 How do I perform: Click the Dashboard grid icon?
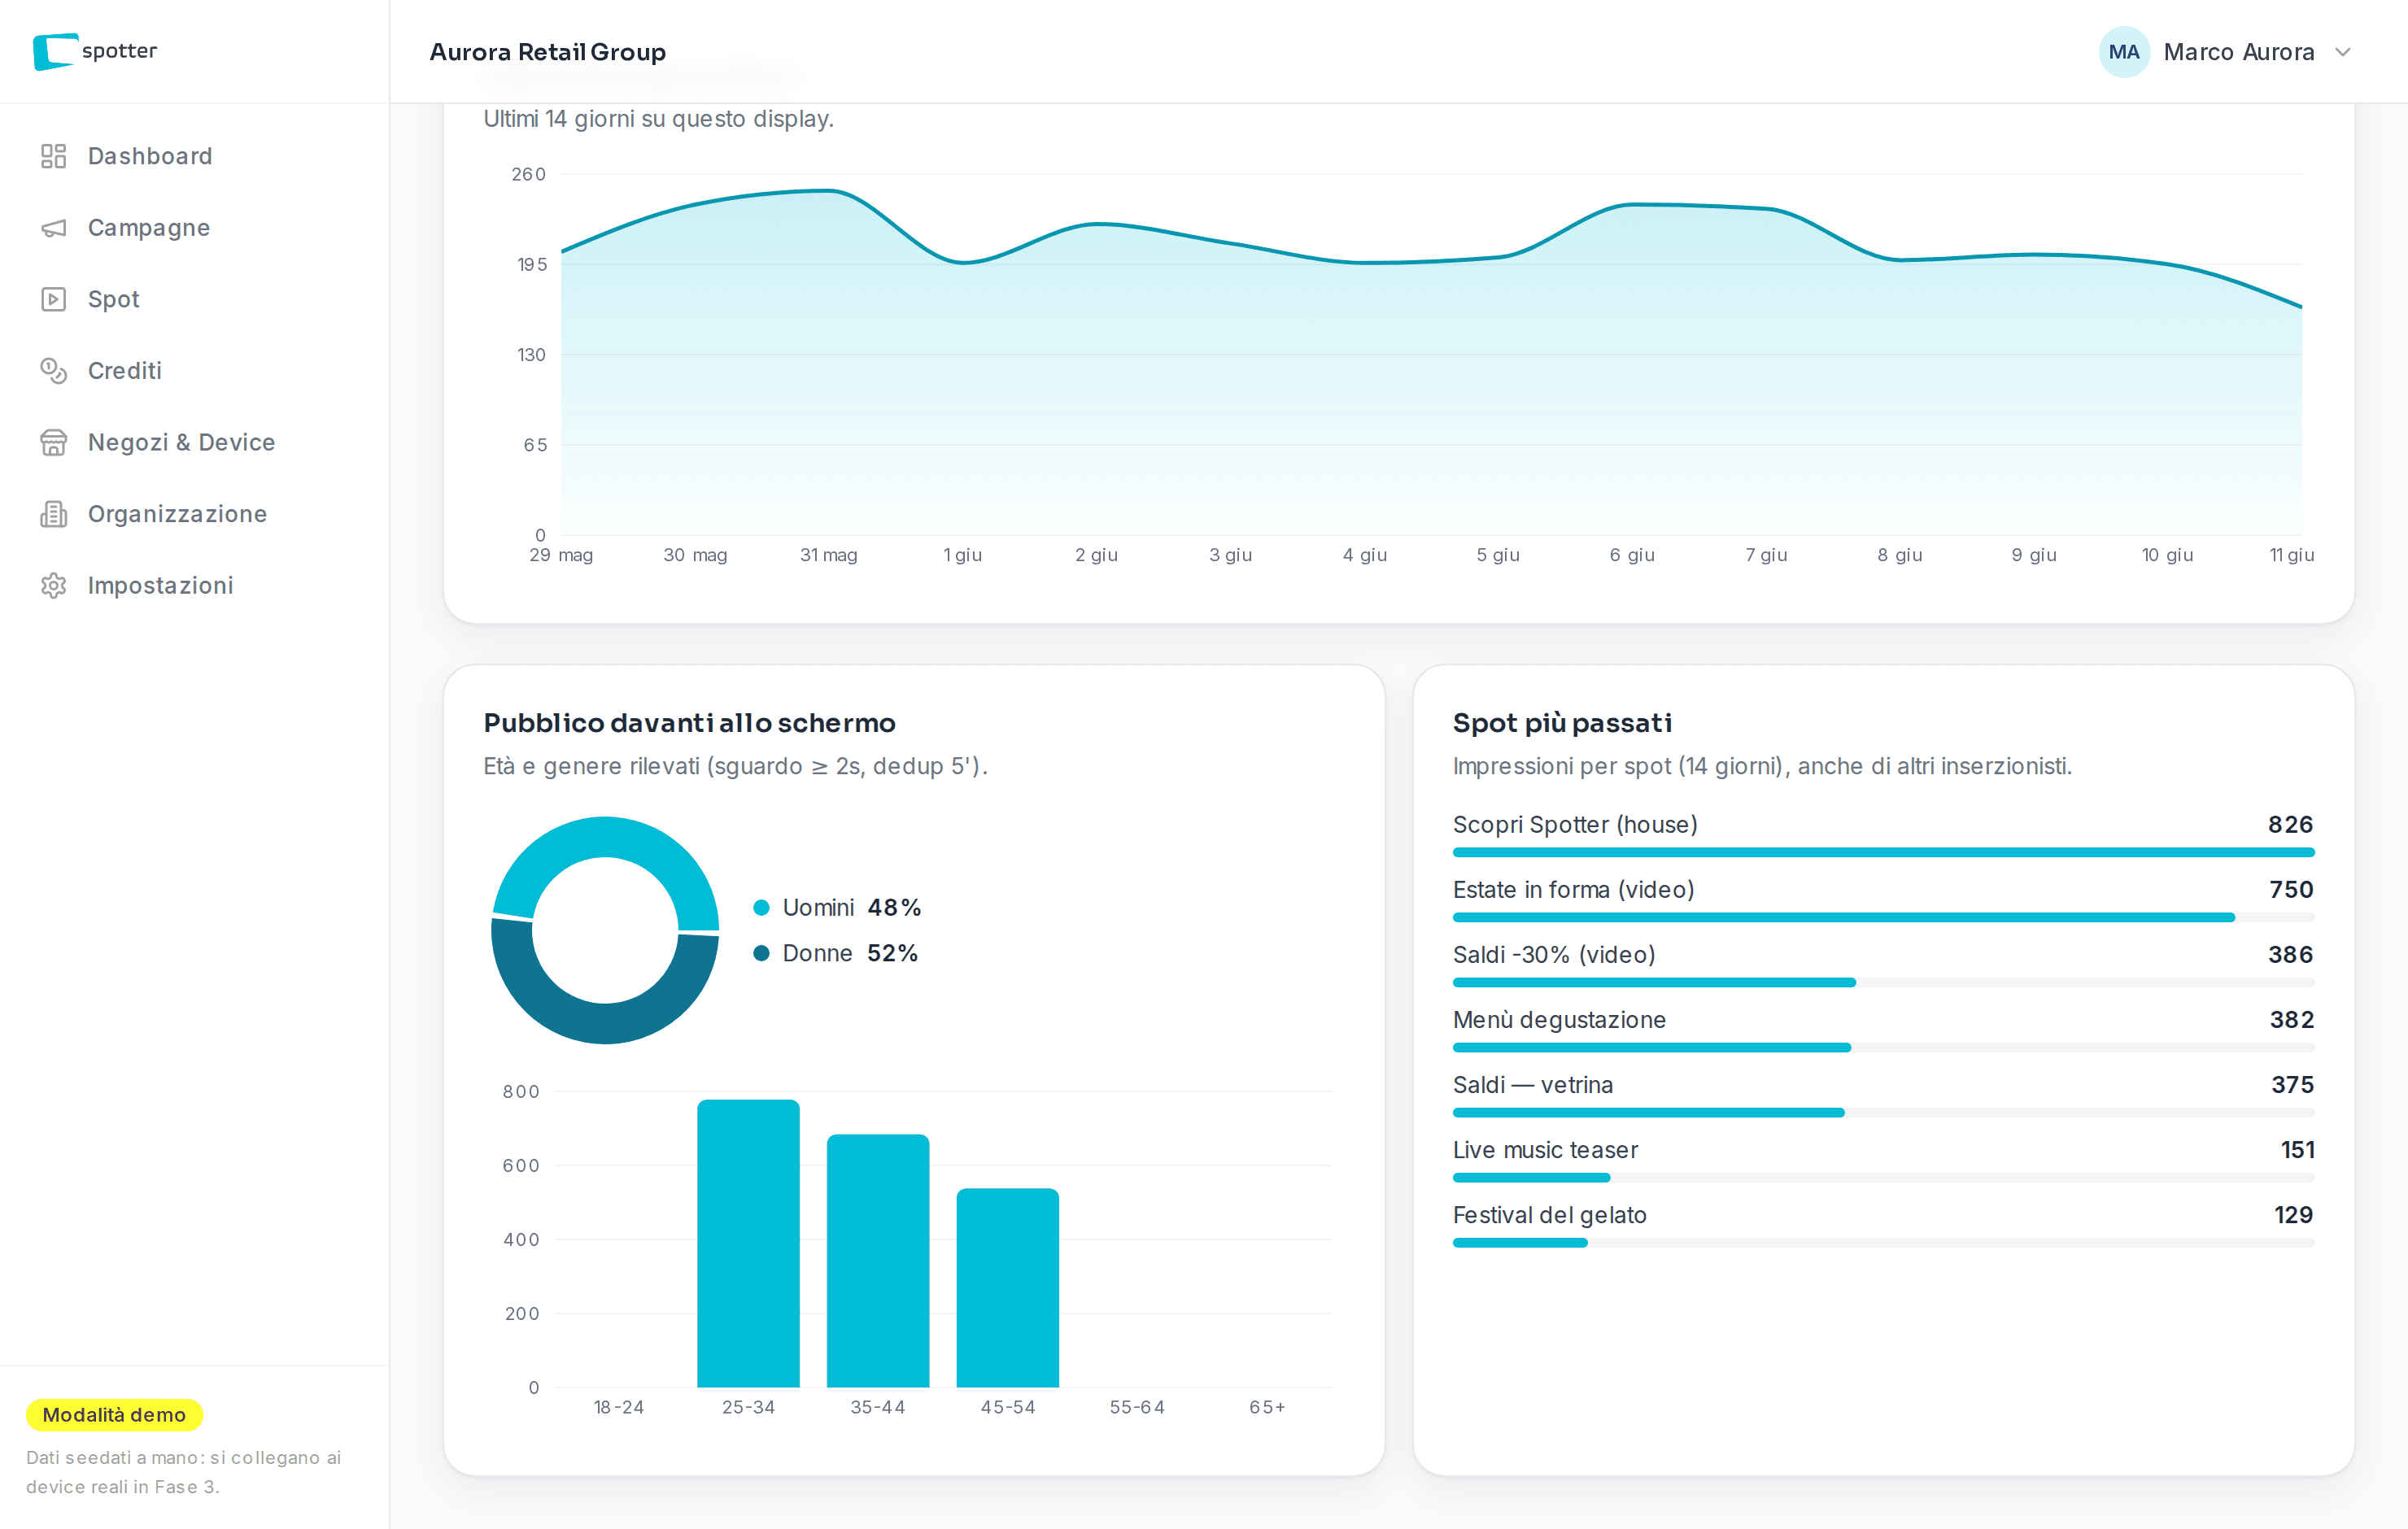53,156
